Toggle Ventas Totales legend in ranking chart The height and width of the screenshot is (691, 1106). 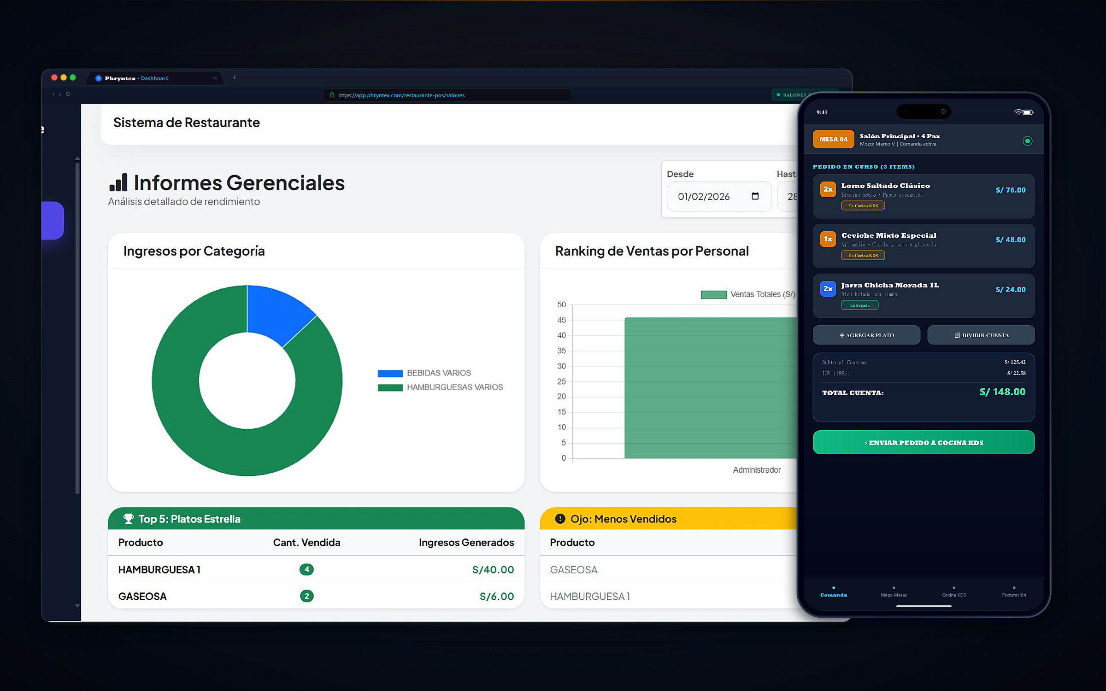click(x=748, y=294)
